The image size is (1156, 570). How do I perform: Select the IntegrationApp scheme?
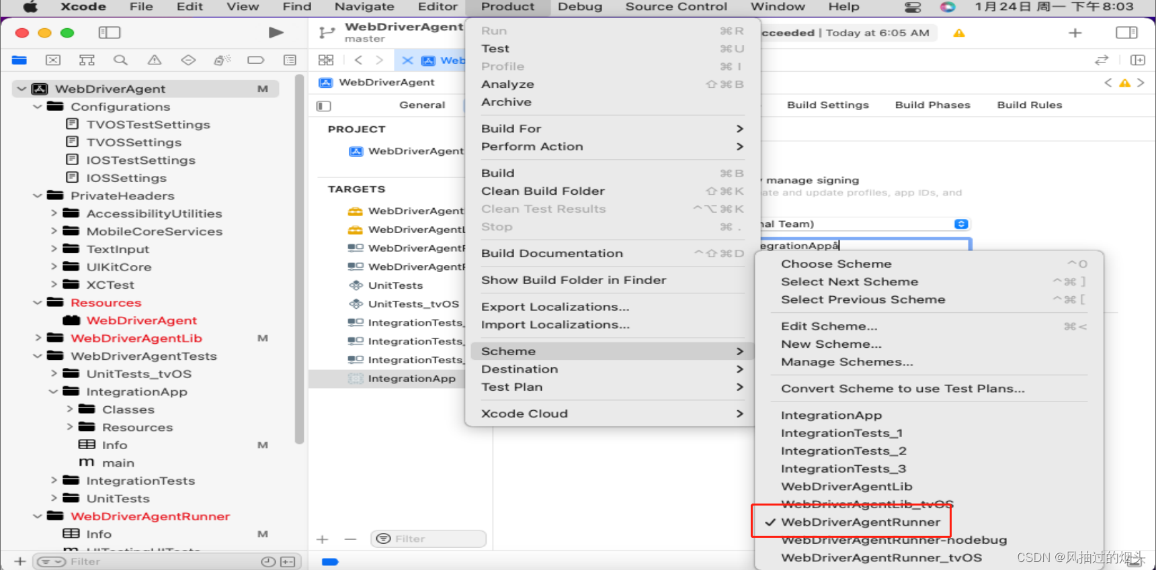click(930, 416)
